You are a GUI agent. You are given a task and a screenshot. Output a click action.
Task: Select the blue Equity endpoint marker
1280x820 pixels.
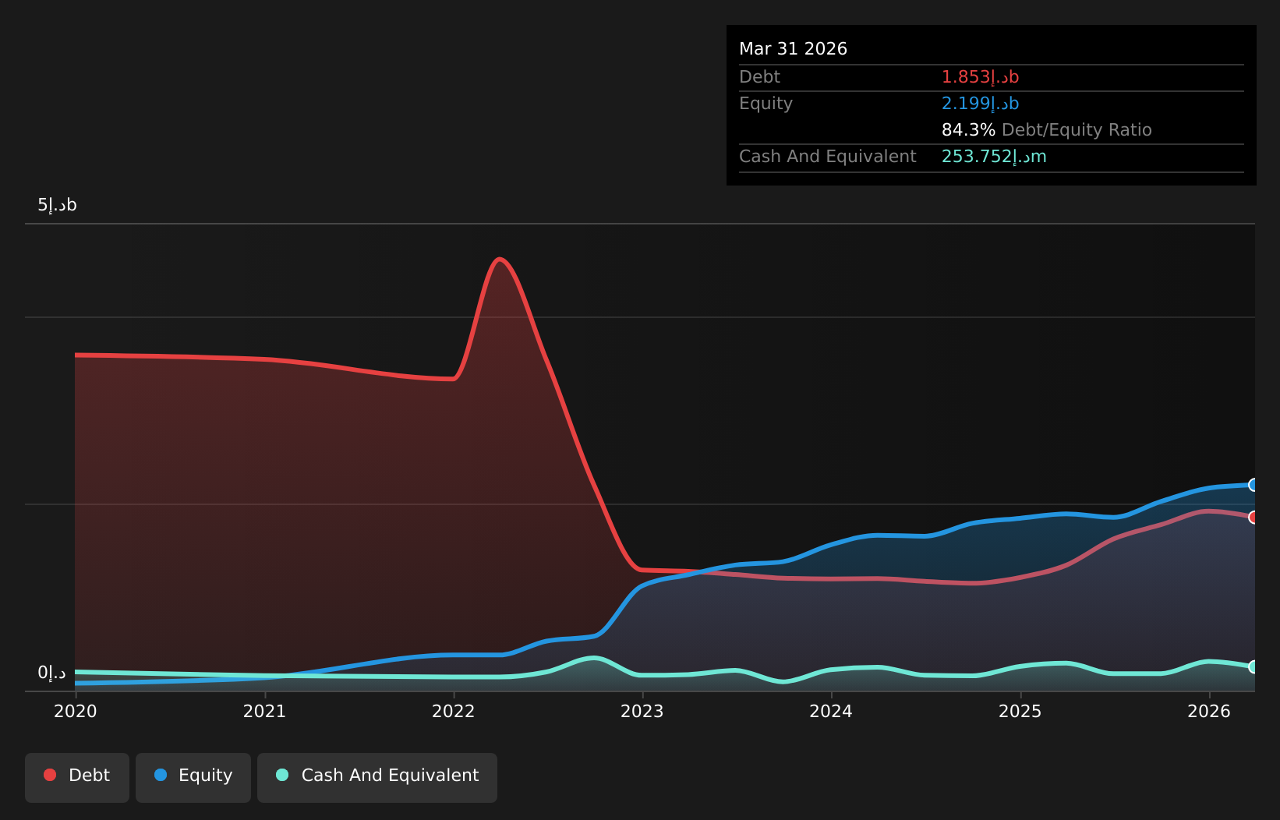coord(1253,485)
